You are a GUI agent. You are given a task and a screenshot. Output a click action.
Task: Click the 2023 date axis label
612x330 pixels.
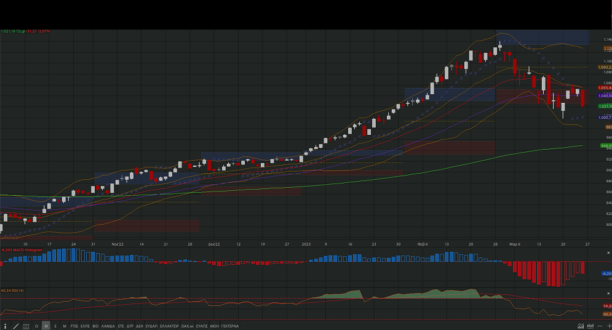click(x=306, y=244)
